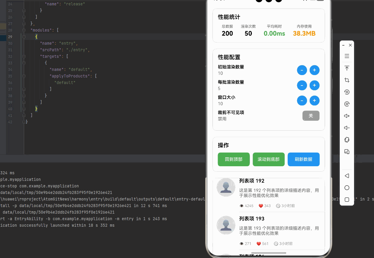Increase 初始渲染数量 with plus button
Screen dimensions: 374x258
(x=314, y=70)
